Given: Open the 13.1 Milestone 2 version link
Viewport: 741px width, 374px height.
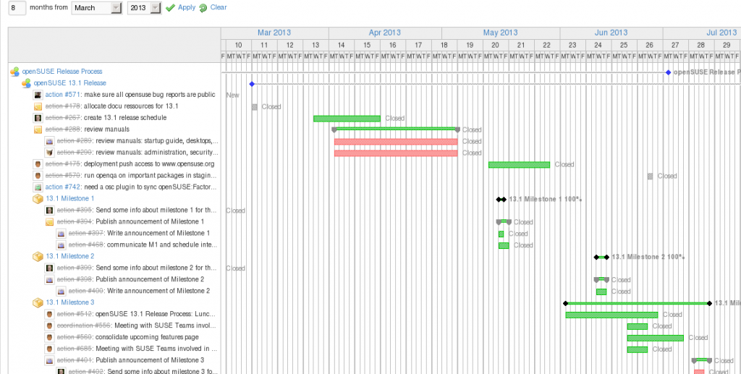Looking at the screenshot, I should [70, 256].
